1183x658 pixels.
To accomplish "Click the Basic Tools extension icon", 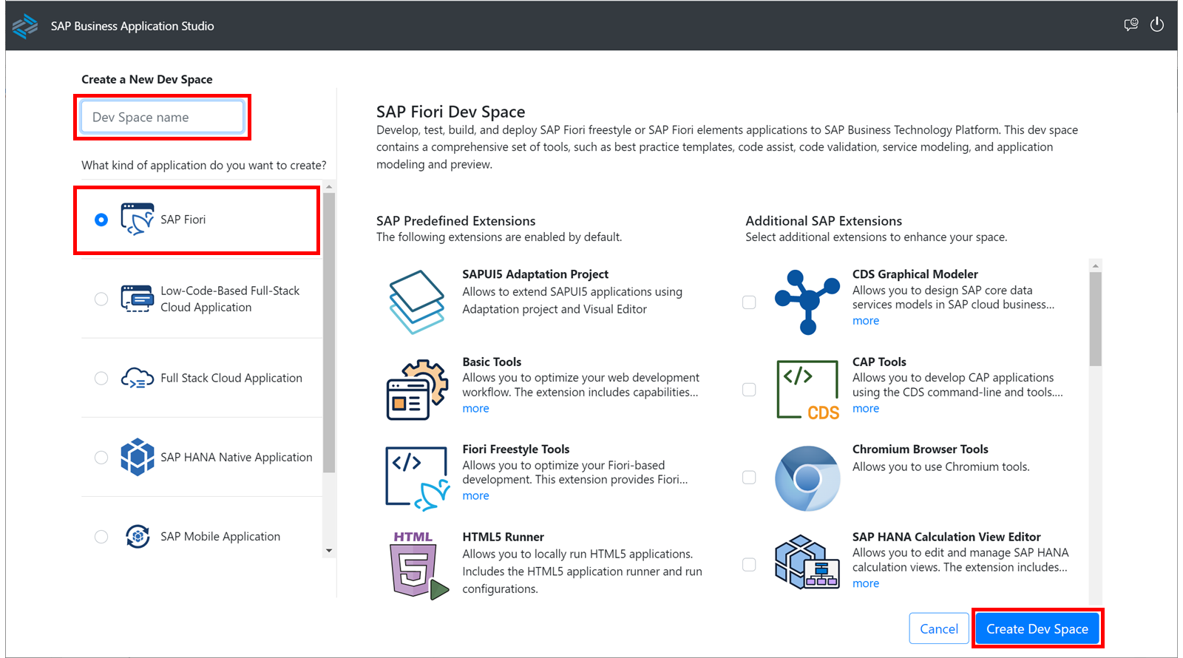I will pos(417,390).
